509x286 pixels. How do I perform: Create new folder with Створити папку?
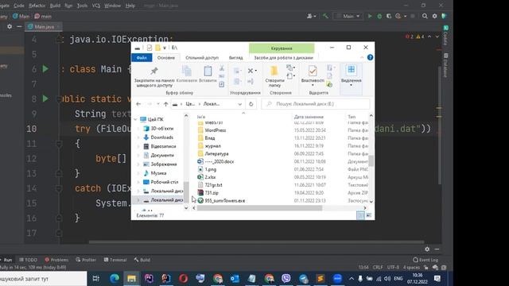click(274, 76)
